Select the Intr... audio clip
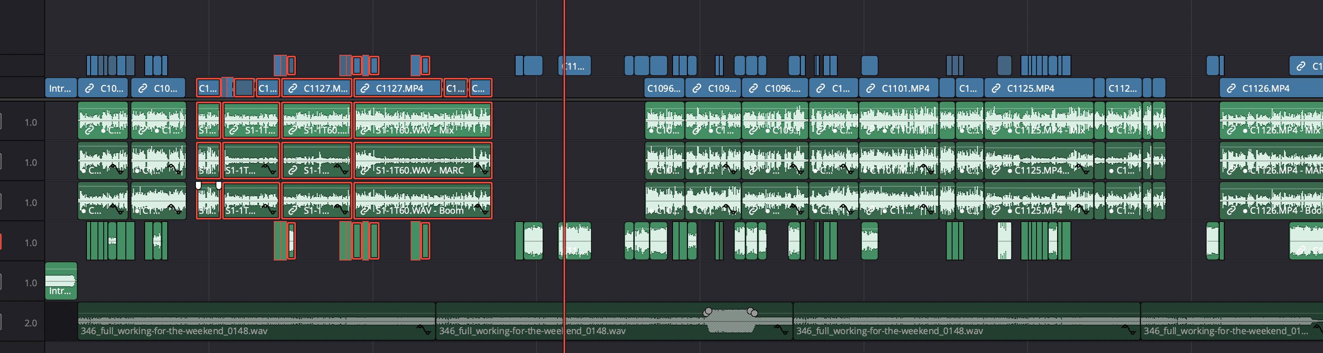The image size is (1323, 353). [x=61, y=281]
